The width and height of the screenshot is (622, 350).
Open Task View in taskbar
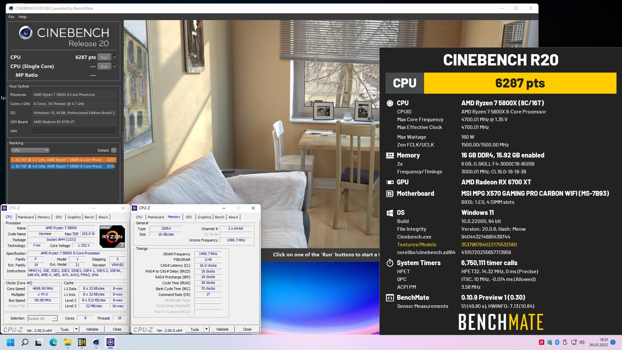pyautogui.click(x=39, y=342)
